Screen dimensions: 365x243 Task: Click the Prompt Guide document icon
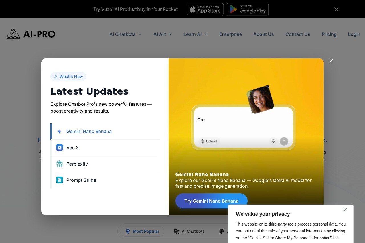click(59, 180)
